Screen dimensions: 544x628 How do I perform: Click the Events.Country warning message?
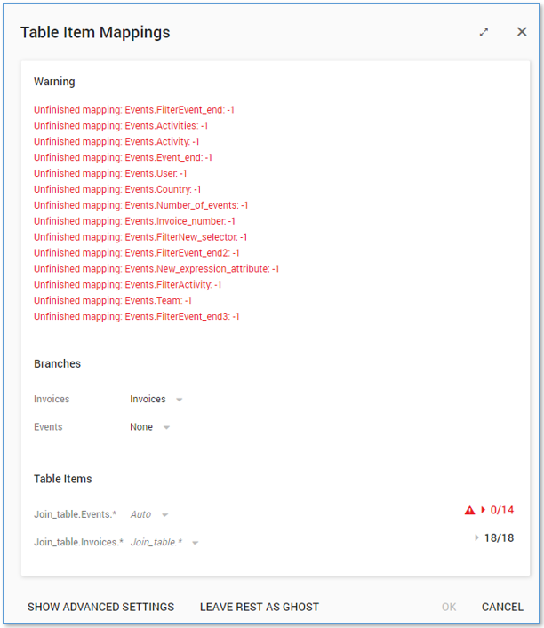click(x=117, y=189)
